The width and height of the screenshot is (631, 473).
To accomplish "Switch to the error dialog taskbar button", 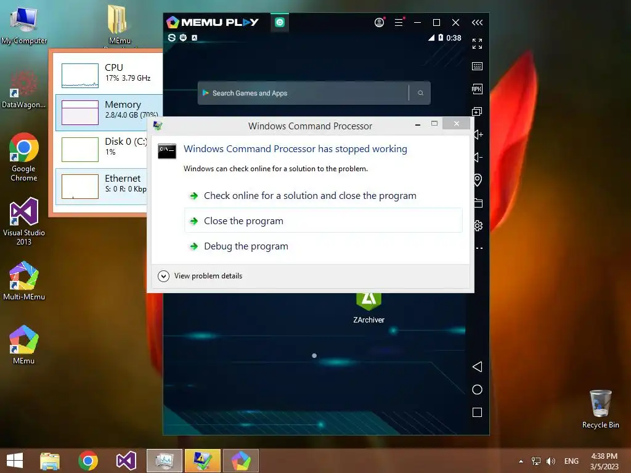I will coord(202,461).
